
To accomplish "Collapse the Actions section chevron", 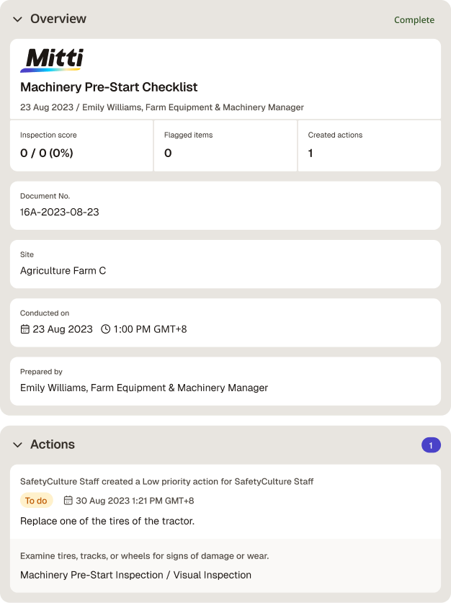I will pos(18,445).
